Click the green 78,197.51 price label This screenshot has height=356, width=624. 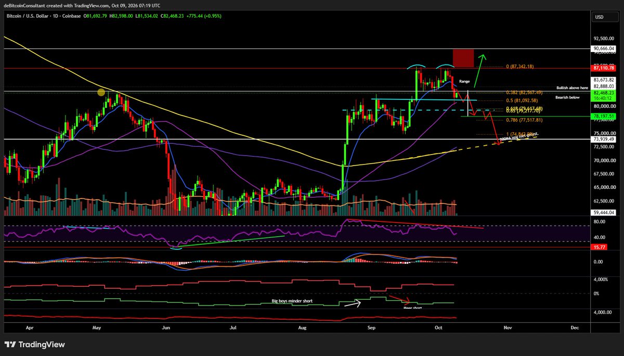(x=604, y=116)
